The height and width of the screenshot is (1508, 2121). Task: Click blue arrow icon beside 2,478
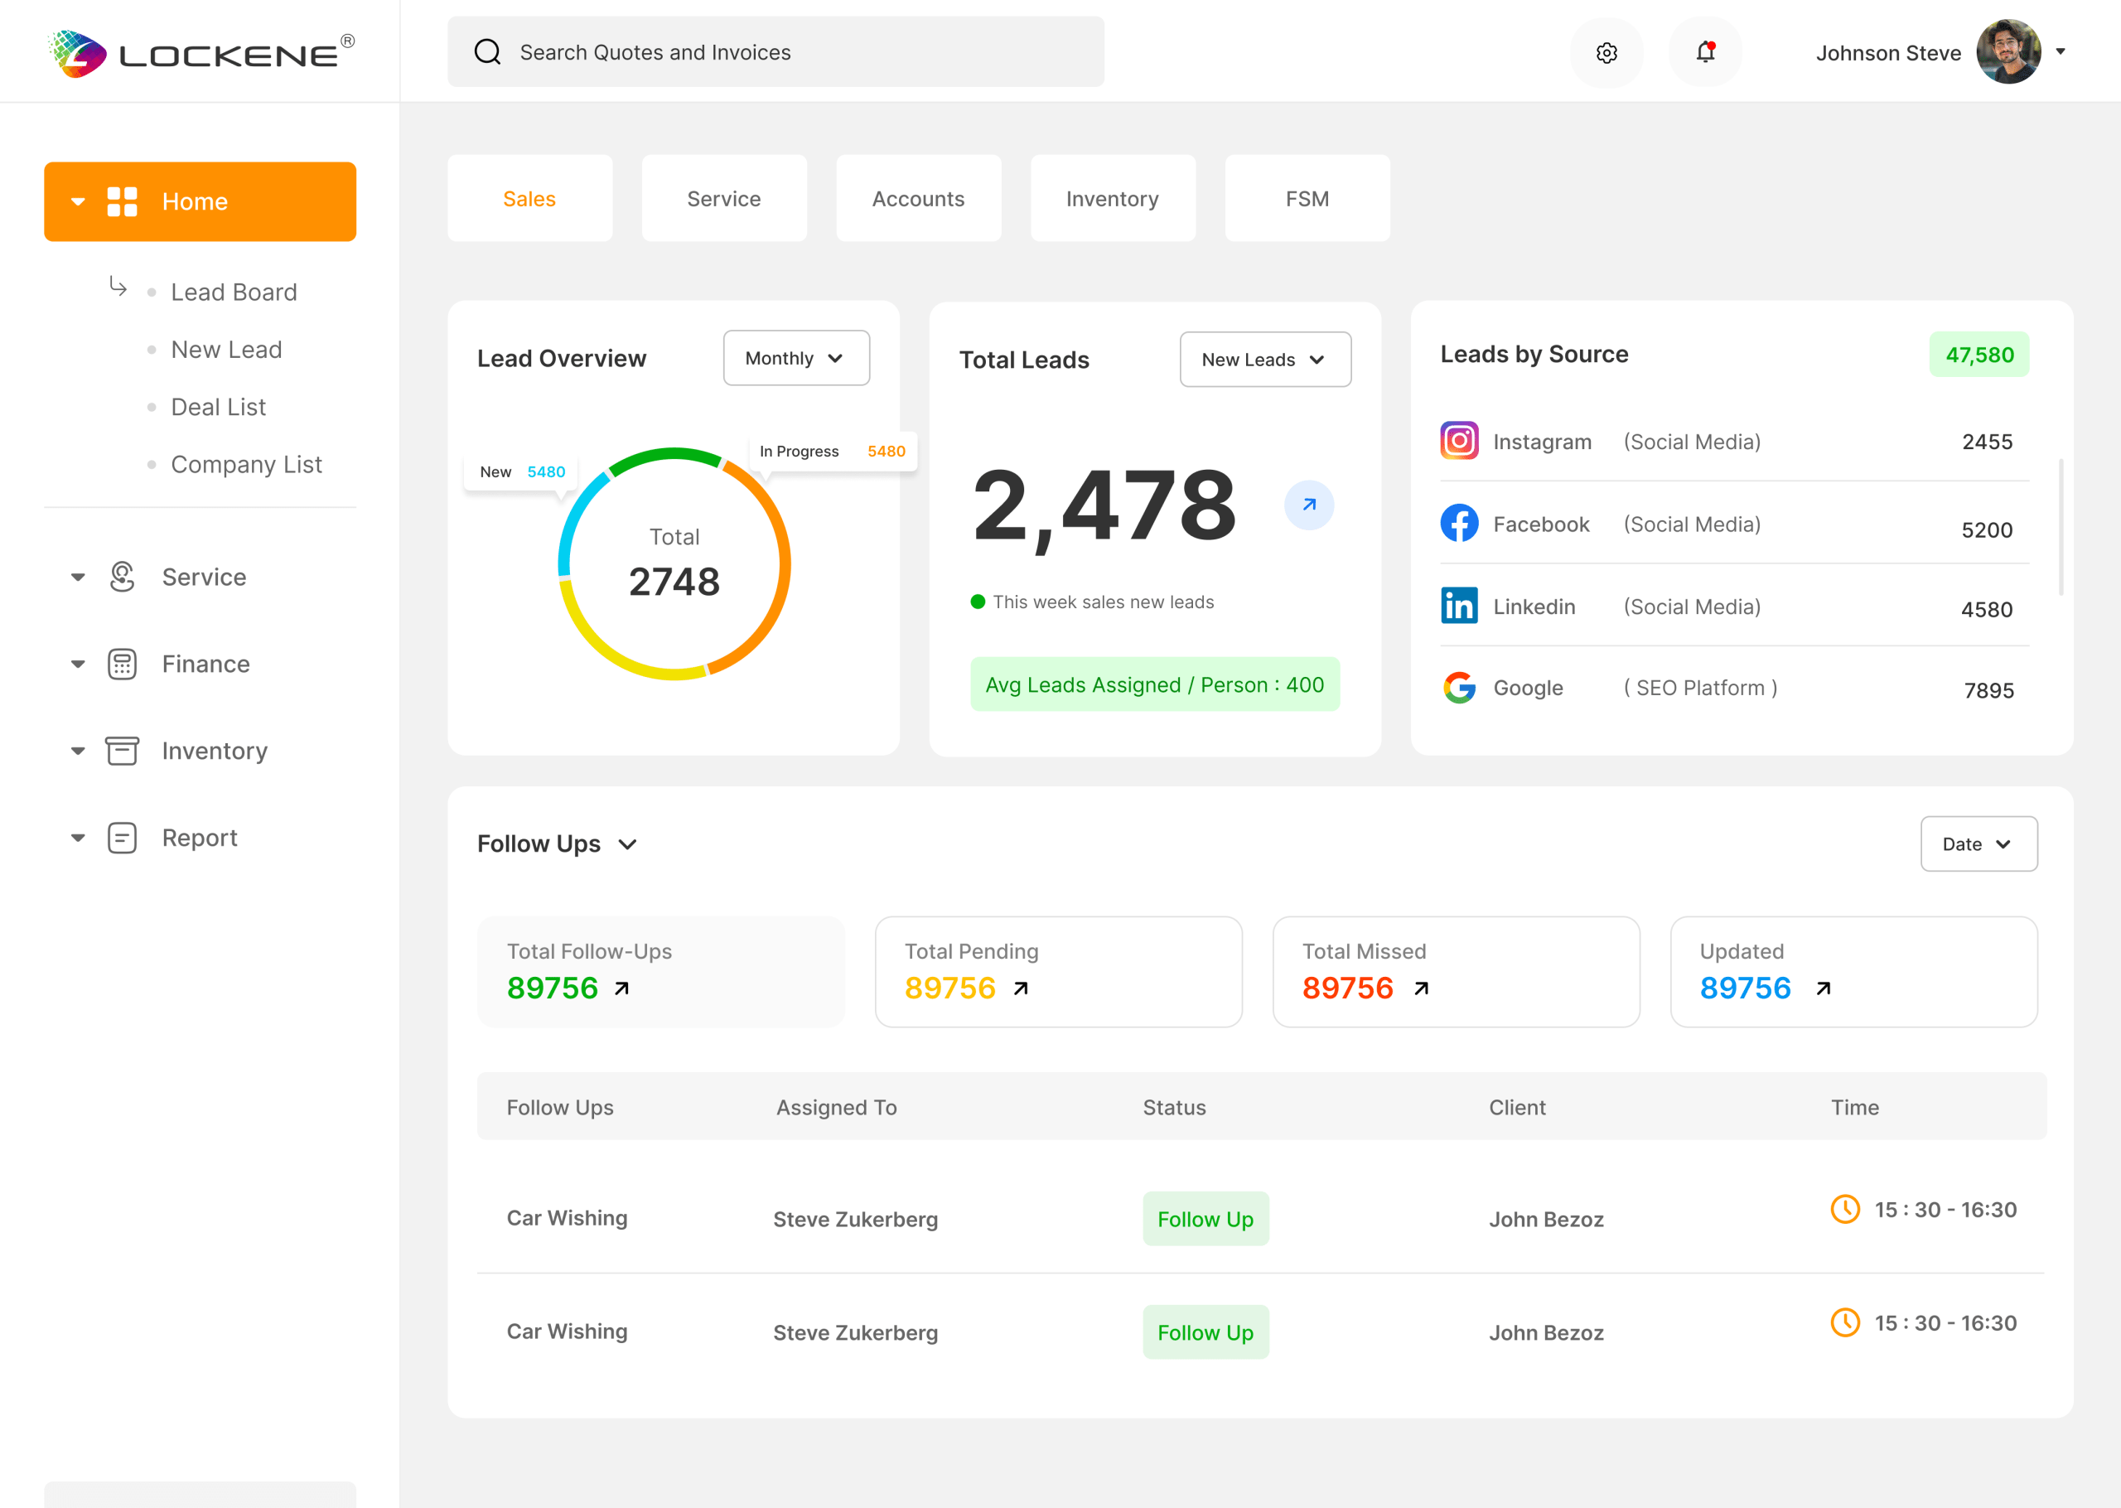[x=1309, y=505]
